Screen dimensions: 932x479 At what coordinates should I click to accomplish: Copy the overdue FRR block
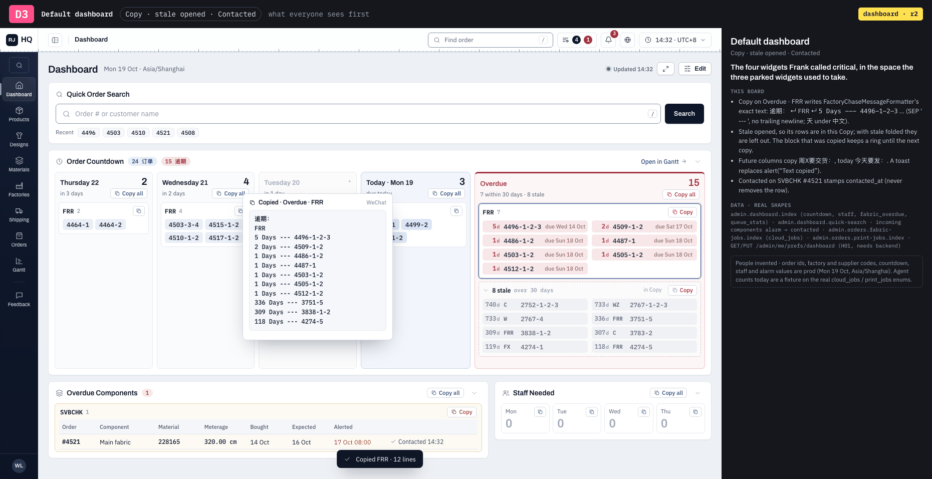coord(682,212)
